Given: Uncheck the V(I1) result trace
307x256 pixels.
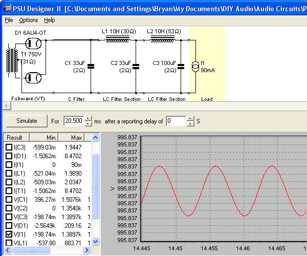Looking at the screenshot, I should (x=9, y=234).
